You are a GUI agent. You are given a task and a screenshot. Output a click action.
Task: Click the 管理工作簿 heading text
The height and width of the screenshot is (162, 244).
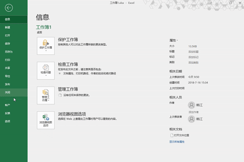pos(68,89)
